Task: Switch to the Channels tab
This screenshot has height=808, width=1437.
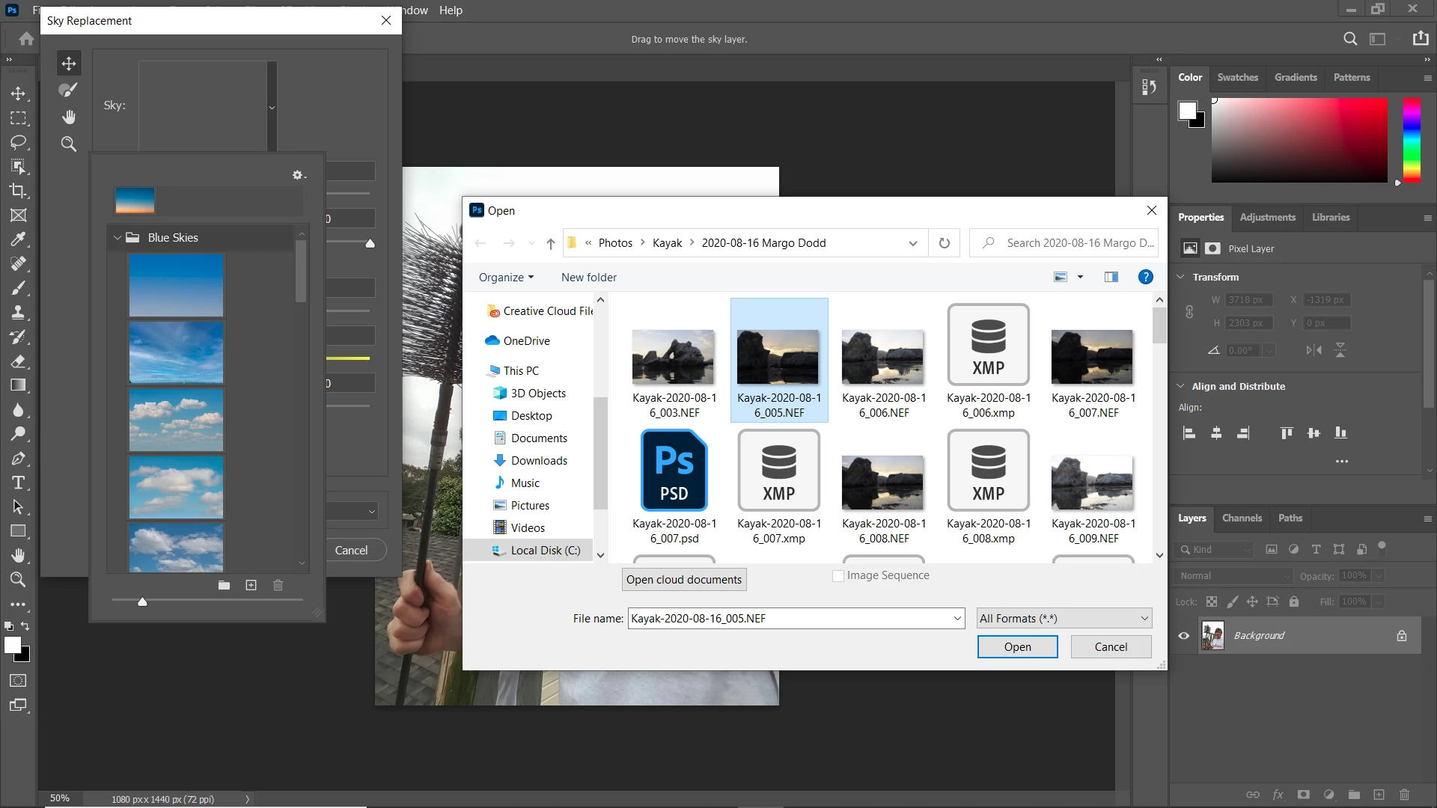Action: tap(1242, 518)
